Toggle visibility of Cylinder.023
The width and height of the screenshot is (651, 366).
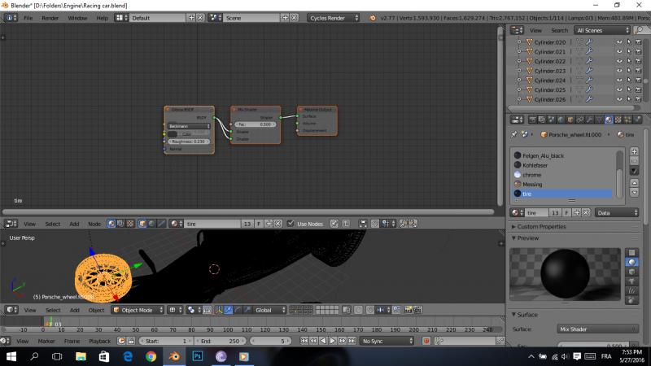[x=619, y=71]
